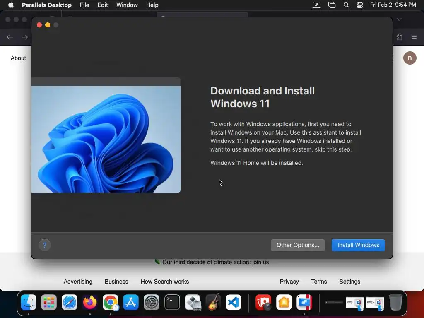Screen dimensions: 424x318
Task: Click the browser back arrow behind the dialog
Action: click(x=10, y=37)
